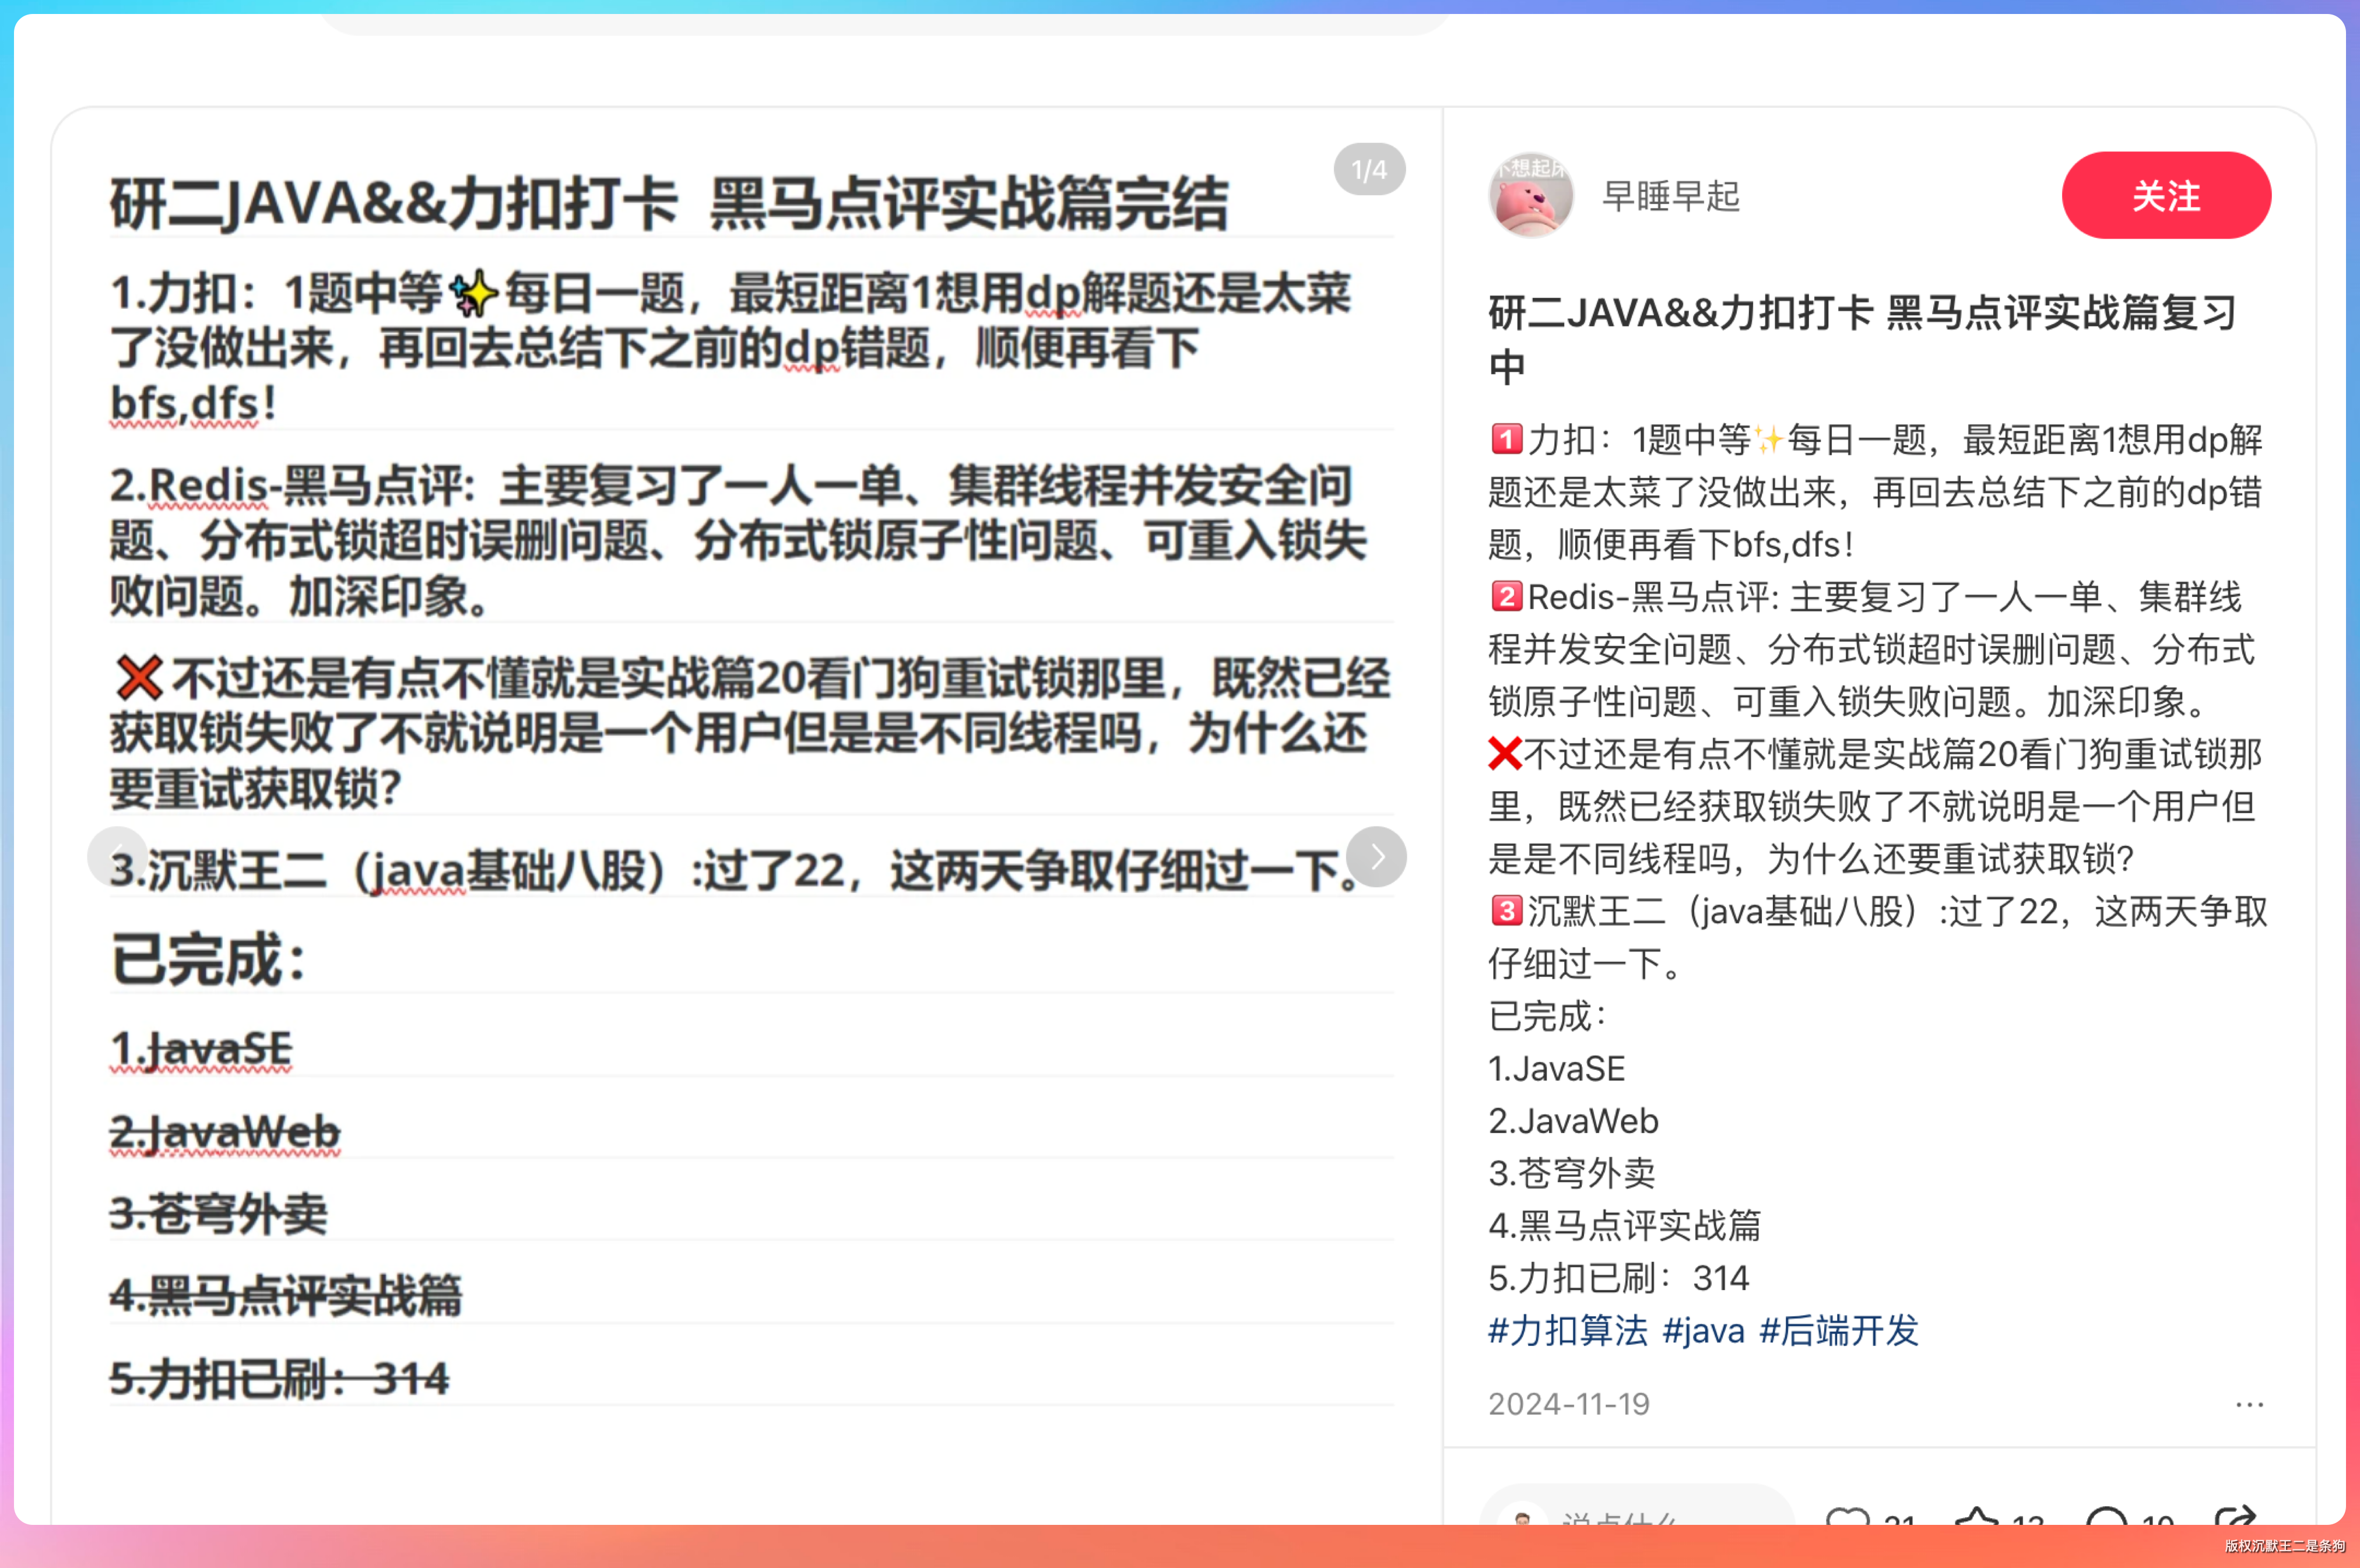2360x1568 pixels.
Task: Open the #力扣算法 hashtag
Action: pyautogui.click(x=1567, y=1331)
